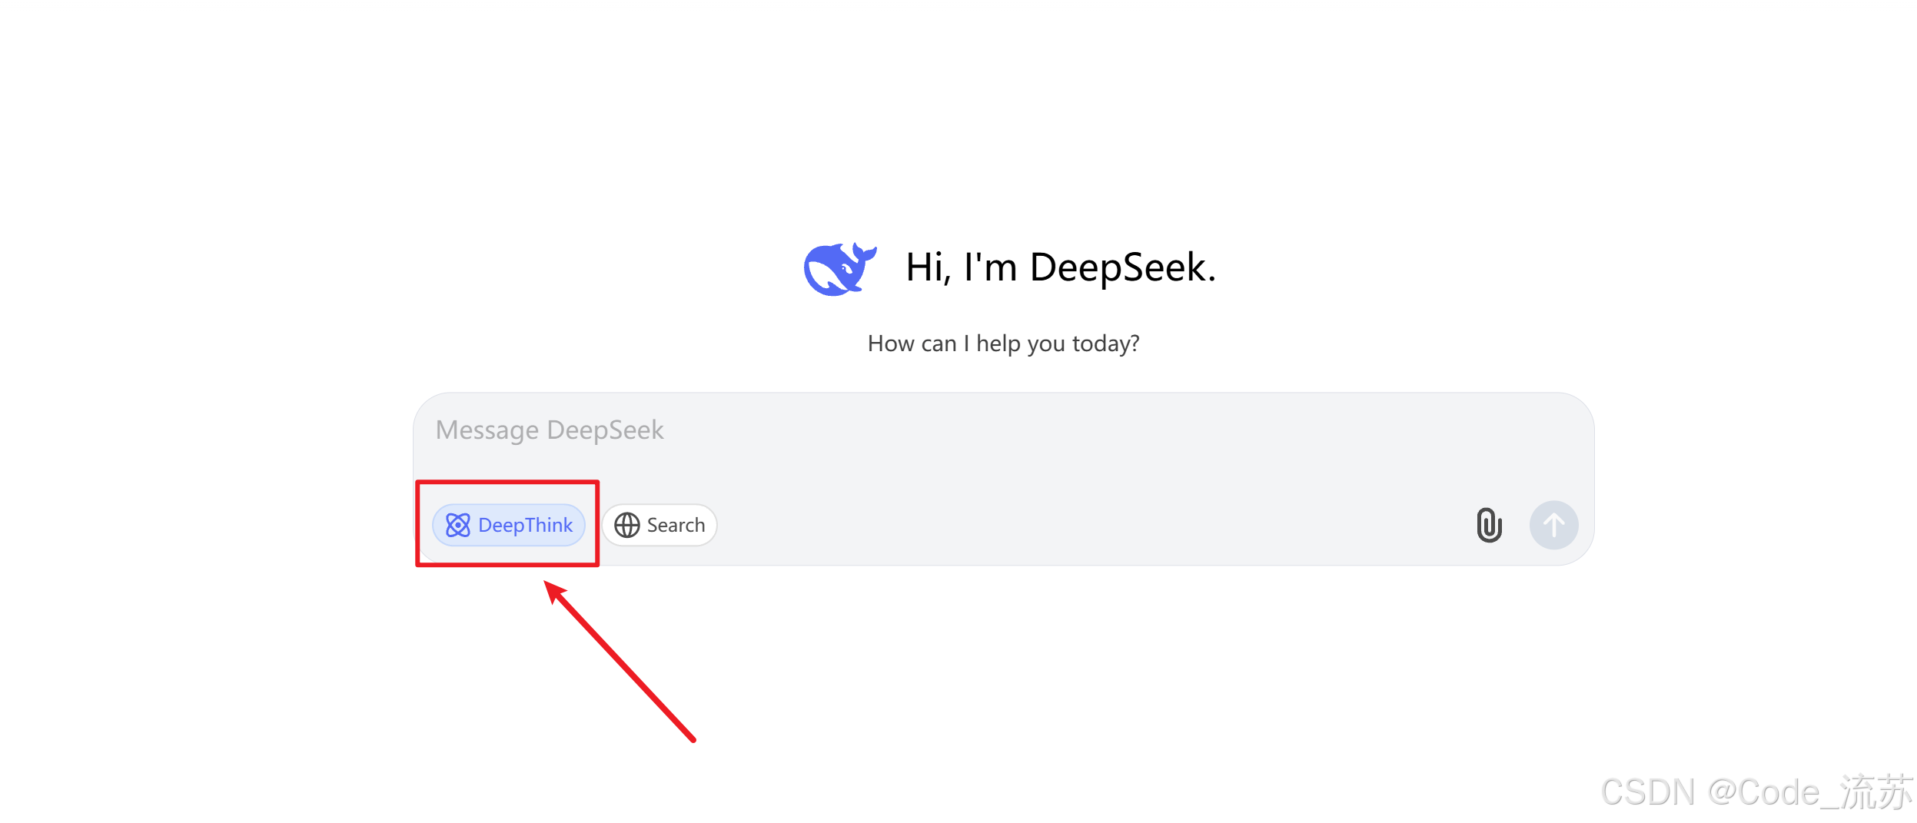Click the paperclip attach file icon

1489,525
